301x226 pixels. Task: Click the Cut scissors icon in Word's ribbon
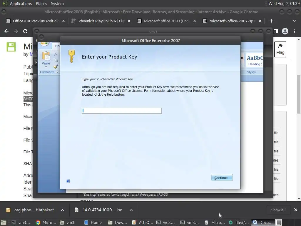[x=56, y=54]
